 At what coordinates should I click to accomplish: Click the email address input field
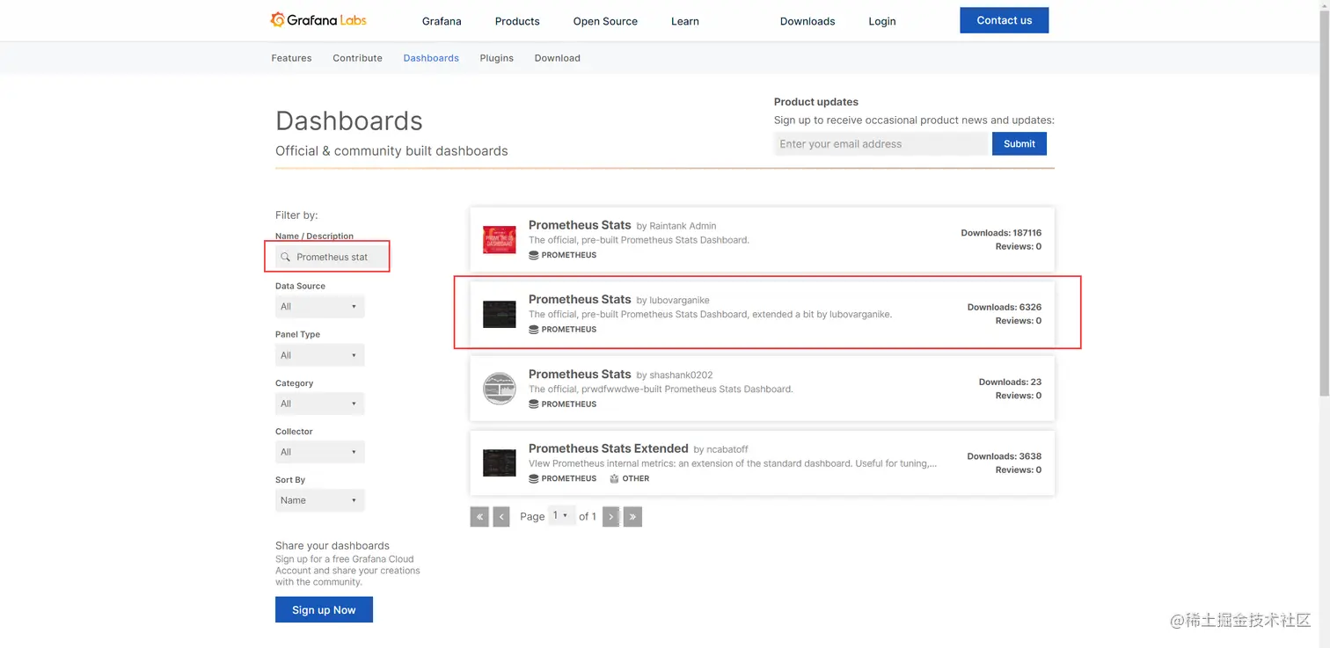pyautogui.click(x=881, y=144)
